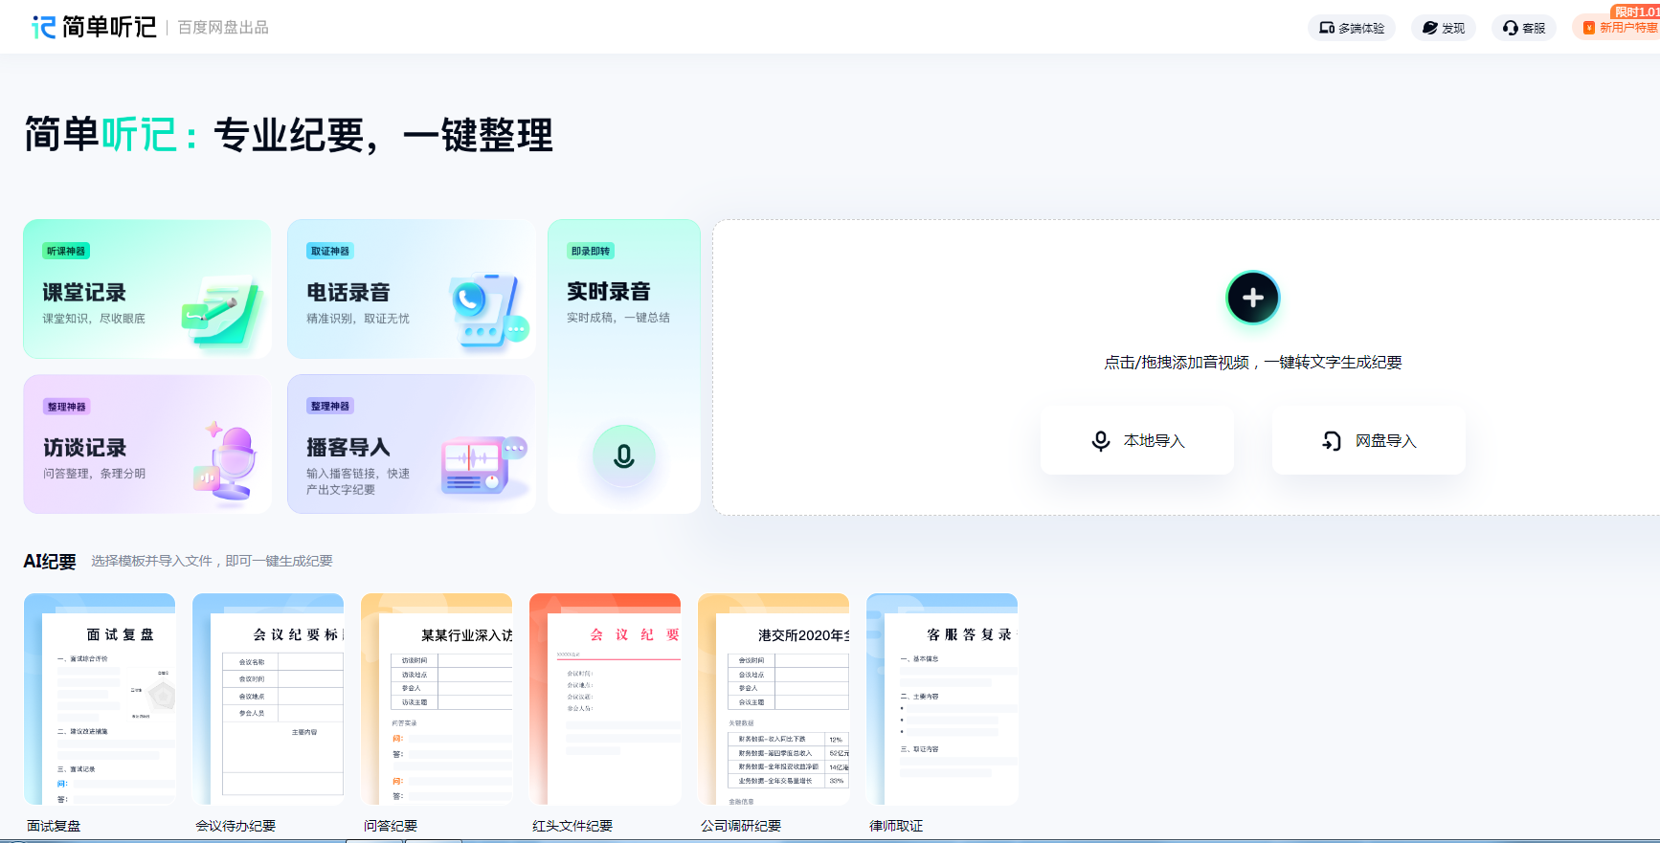Open the 播客导入 card
Viewport: 1660px width, 843px height.
412,444
